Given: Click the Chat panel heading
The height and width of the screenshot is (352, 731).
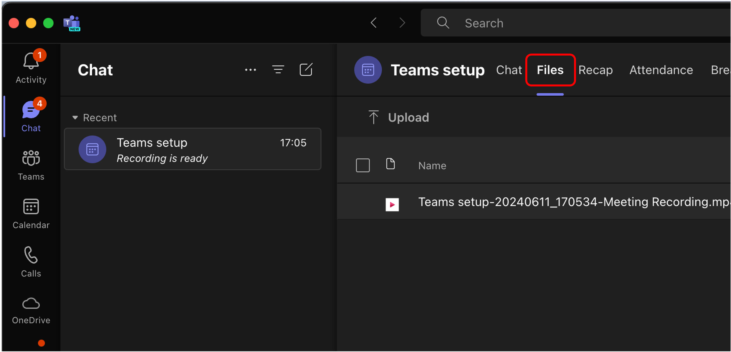Looking at the screenshot, I should (95, 70).
